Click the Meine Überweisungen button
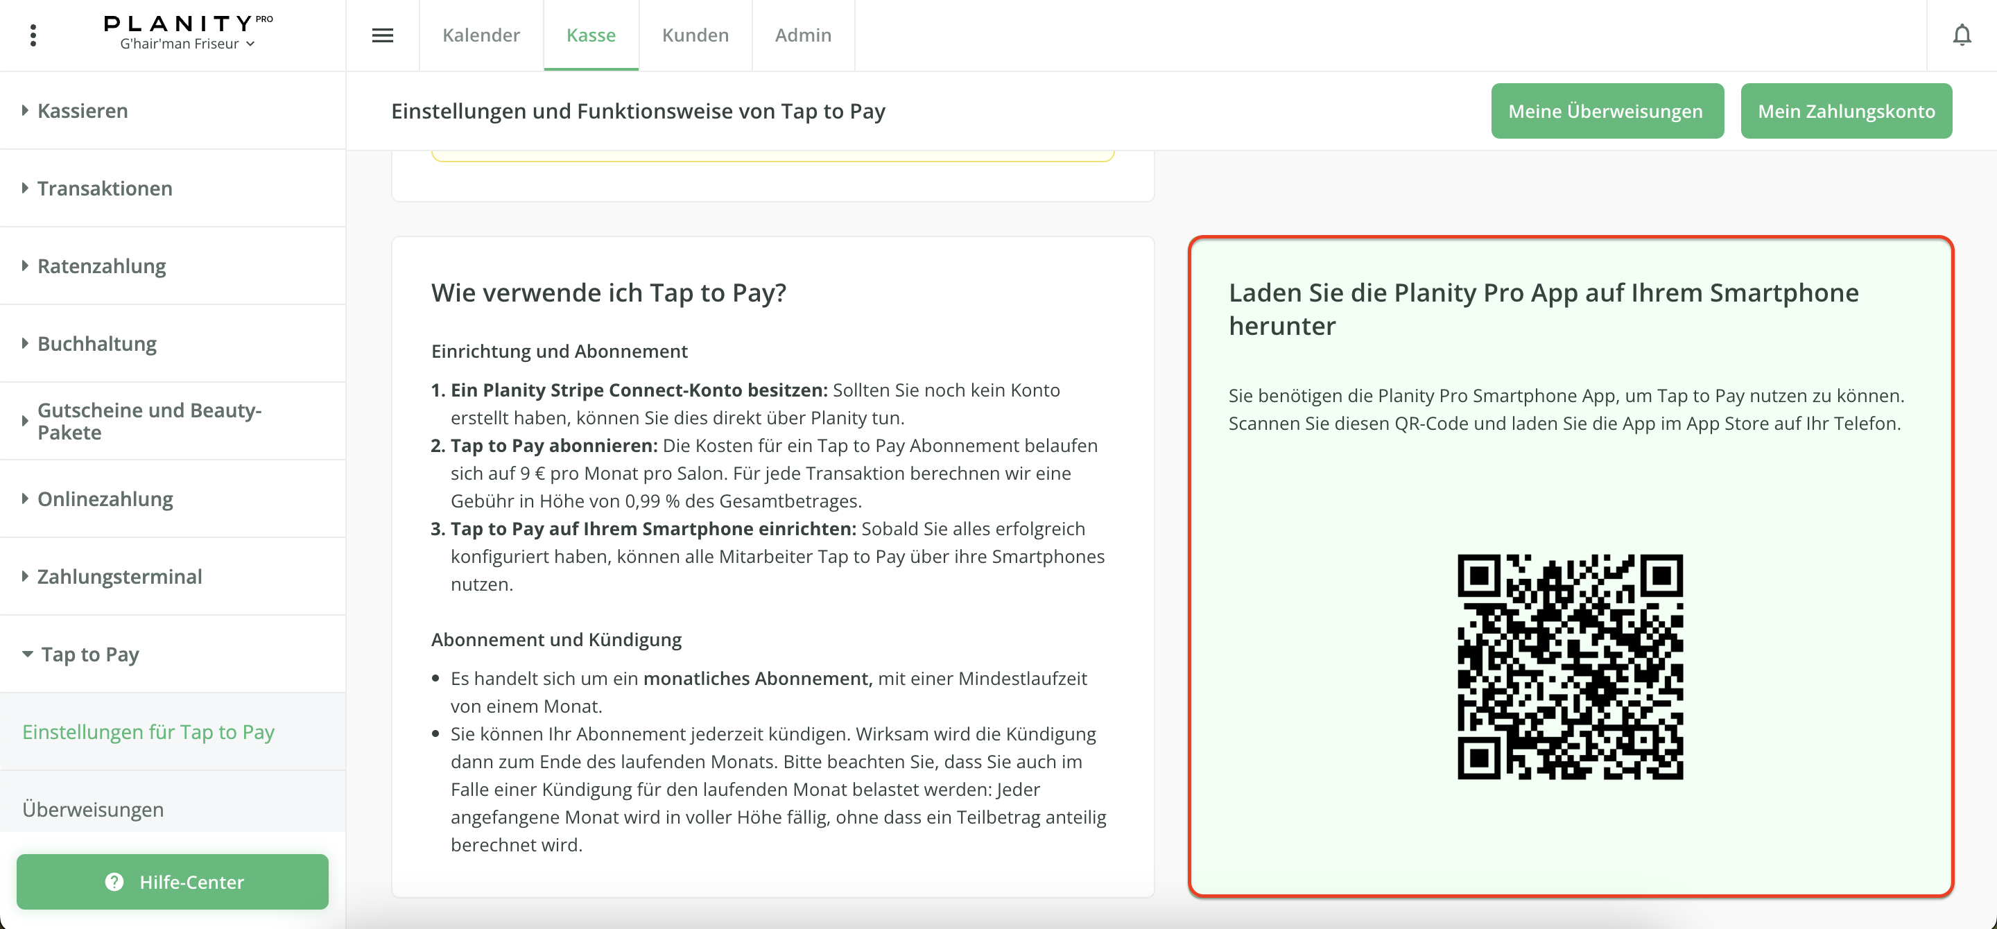The image size is (1997, 929). coord(1607,111)
